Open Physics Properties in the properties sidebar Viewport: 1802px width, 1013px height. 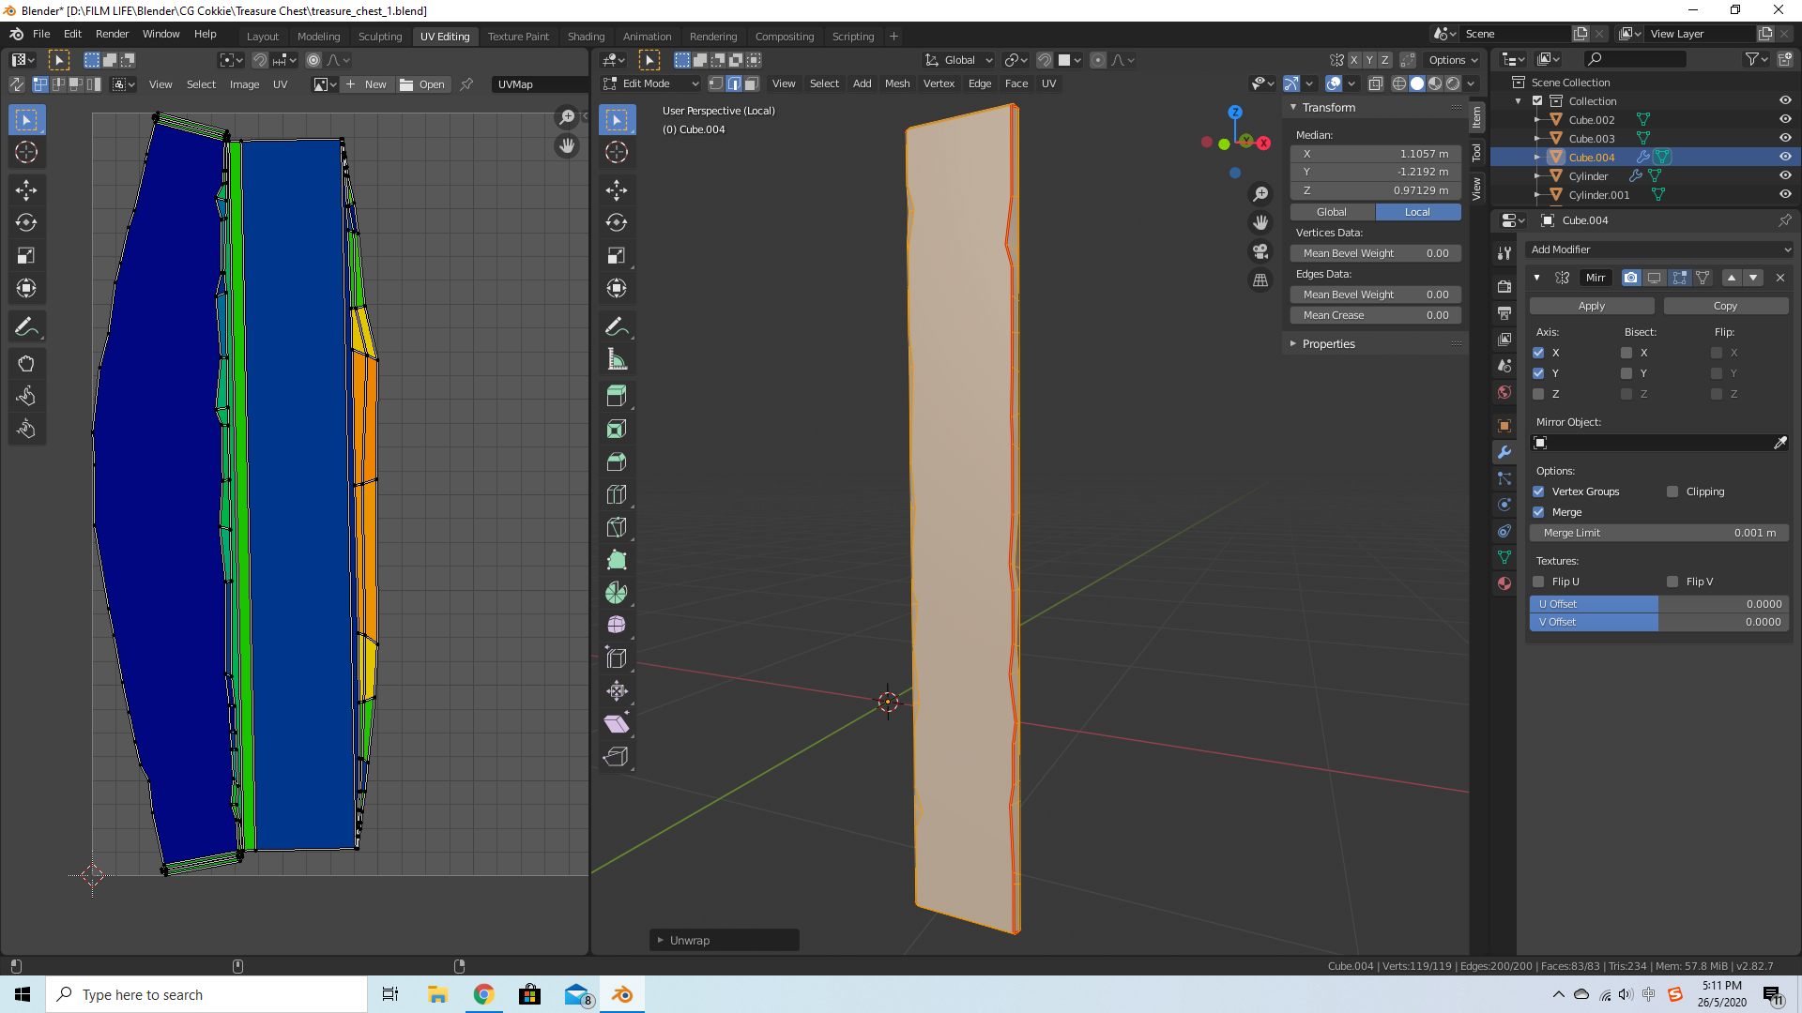coord(1504,503)
